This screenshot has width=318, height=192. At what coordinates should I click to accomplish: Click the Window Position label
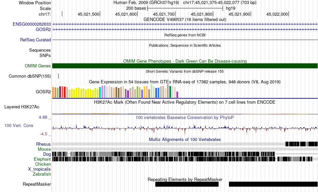click(35, 3)
